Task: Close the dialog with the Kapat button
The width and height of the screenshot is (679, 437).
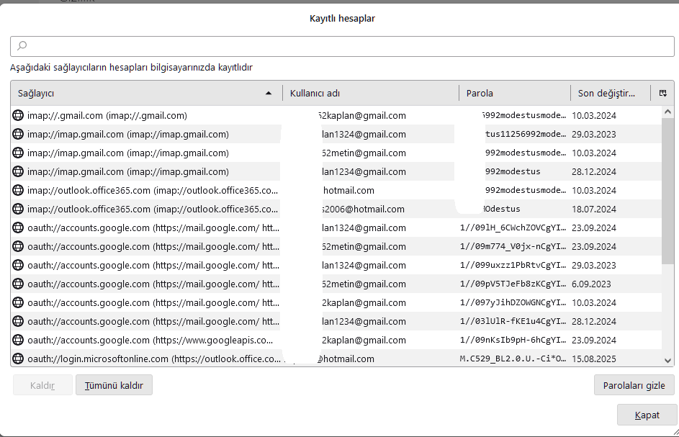Action: (x=647, y=415)
